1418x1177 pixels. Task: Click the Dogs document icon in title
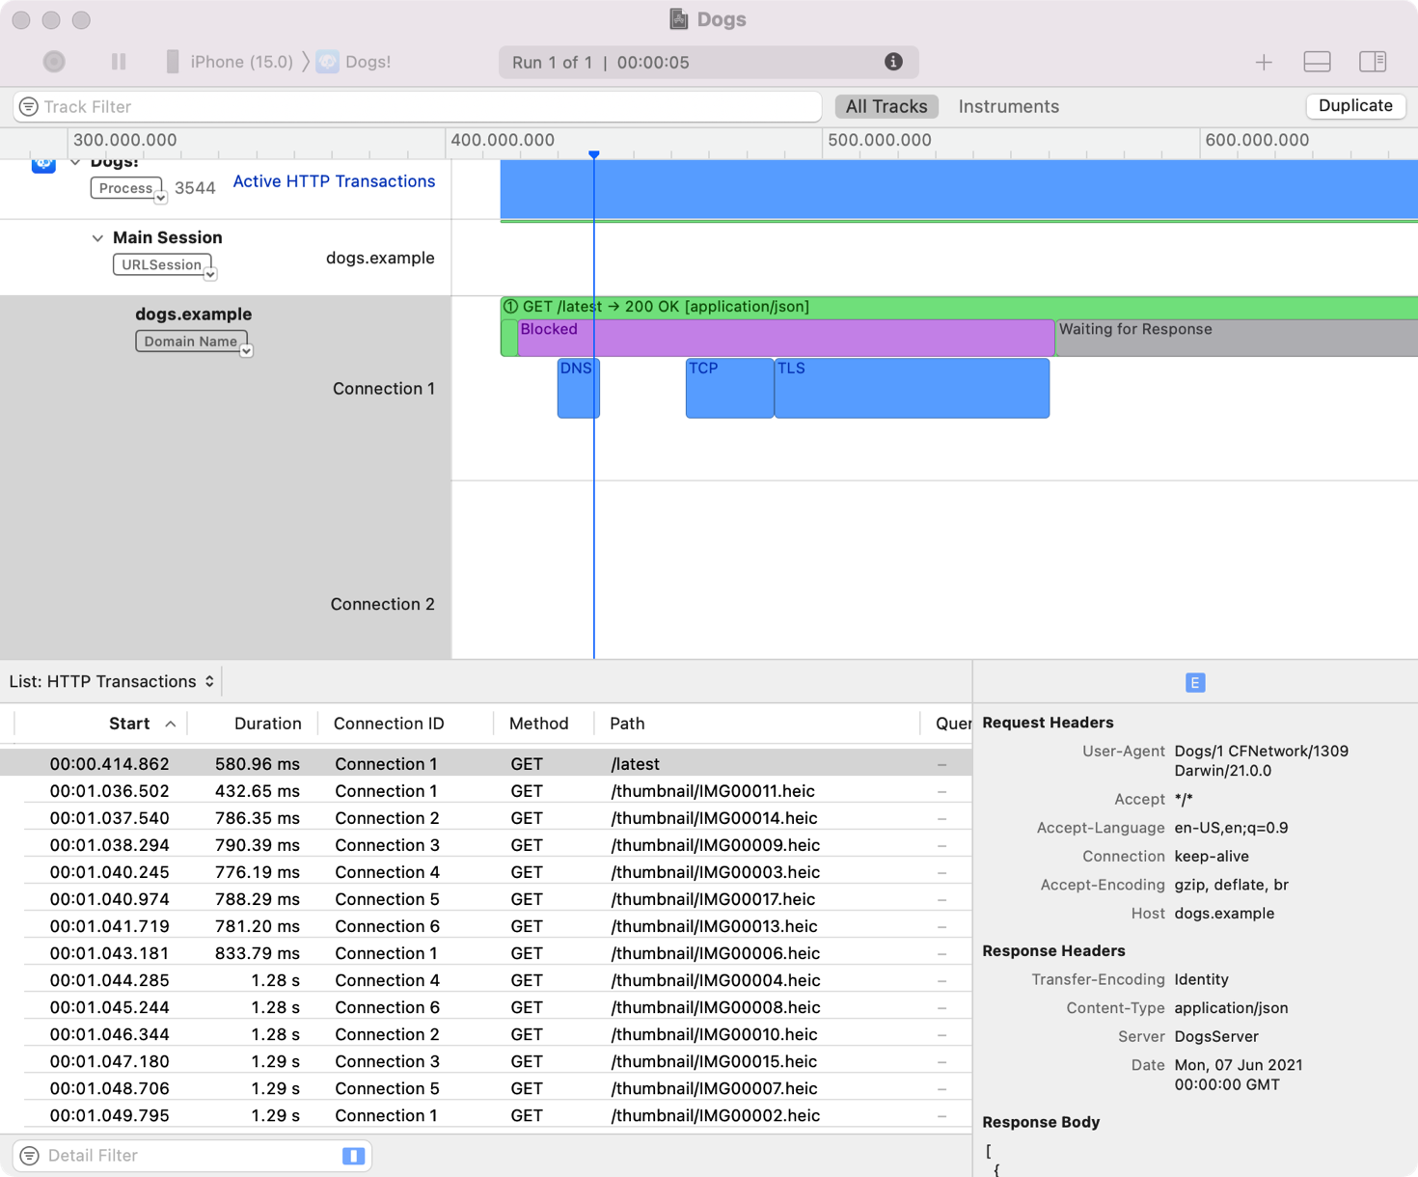(679, 19)
